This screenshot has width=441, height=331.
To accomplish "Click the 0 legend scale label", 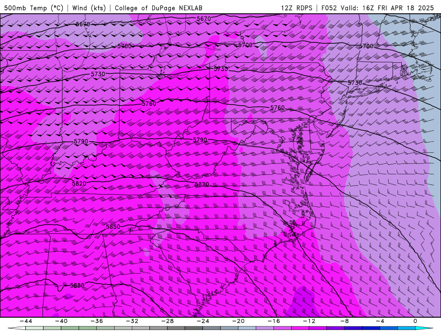I will coord(416,321).
